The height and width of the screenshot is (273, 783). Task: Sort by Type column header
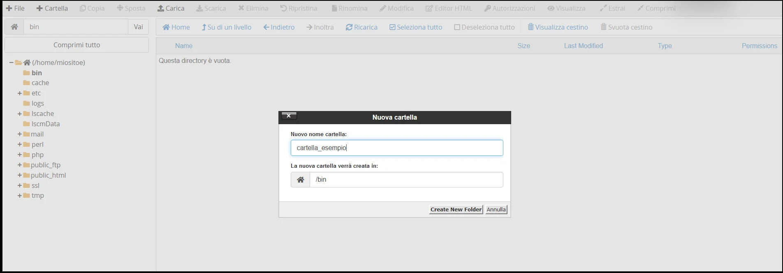click(x=665, y=46)
